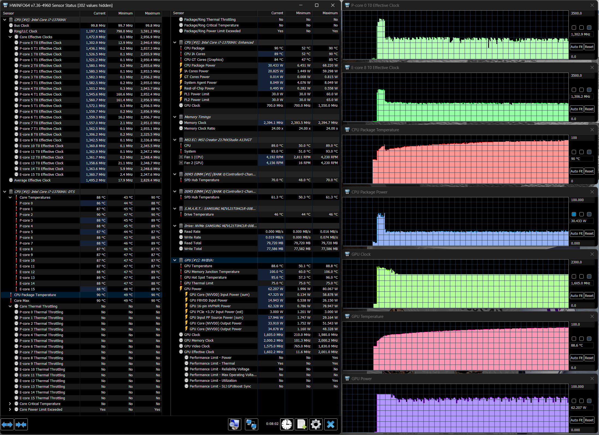Tick the third checkbox in the GPU Temperature graph
Viewport: 599px width, 435px height.
click(x=589, y=339)
